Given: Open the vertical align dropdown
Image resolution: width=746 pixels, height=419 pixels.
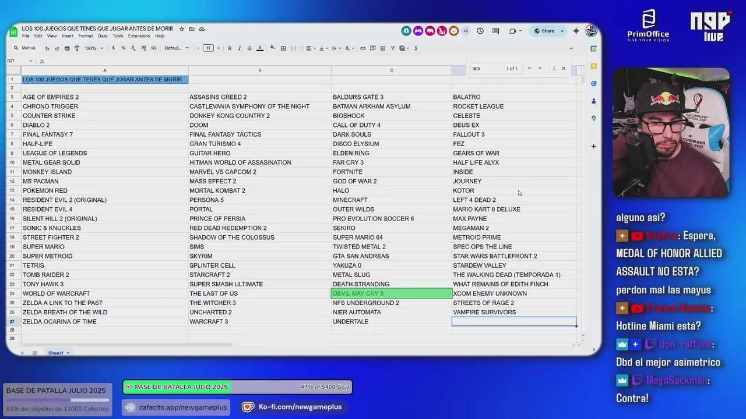Looking at the screenshot, I should 323,48.
